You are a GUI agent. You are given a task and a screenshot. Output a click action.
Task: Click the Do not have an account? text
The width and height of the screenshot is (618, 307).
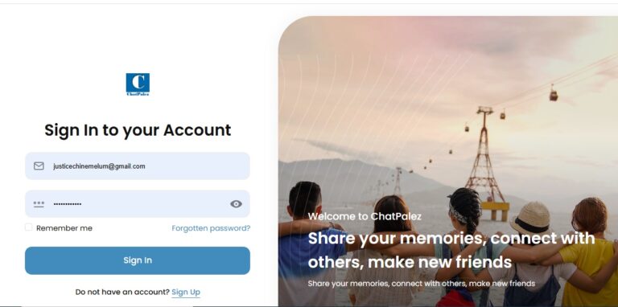(x=122, y=292)
